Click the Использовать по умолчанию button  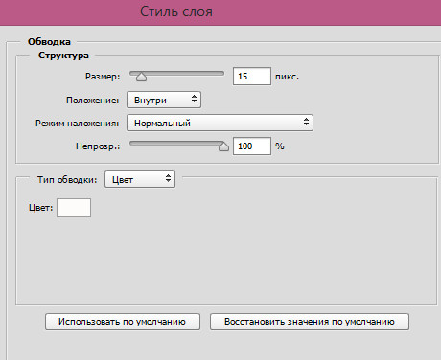click(123, 322)
